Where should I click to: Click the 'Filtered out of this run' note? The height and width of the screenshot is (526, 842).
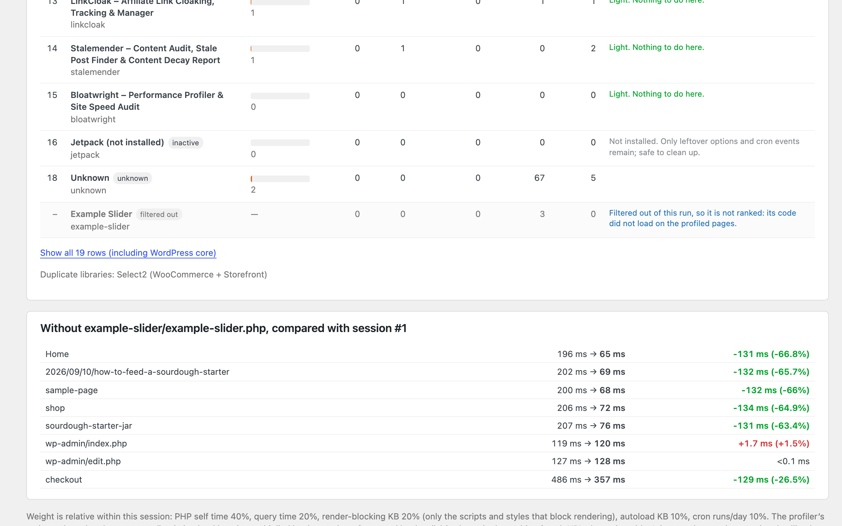pyautogui.click(x=703, y=218)
